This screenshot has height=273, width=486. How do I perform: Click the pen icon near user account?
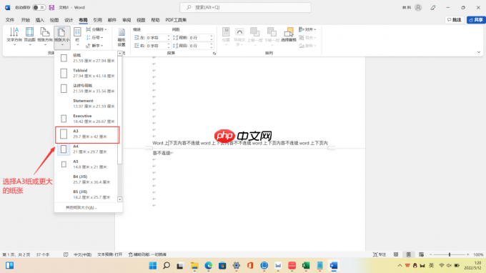tap(433, 7)
